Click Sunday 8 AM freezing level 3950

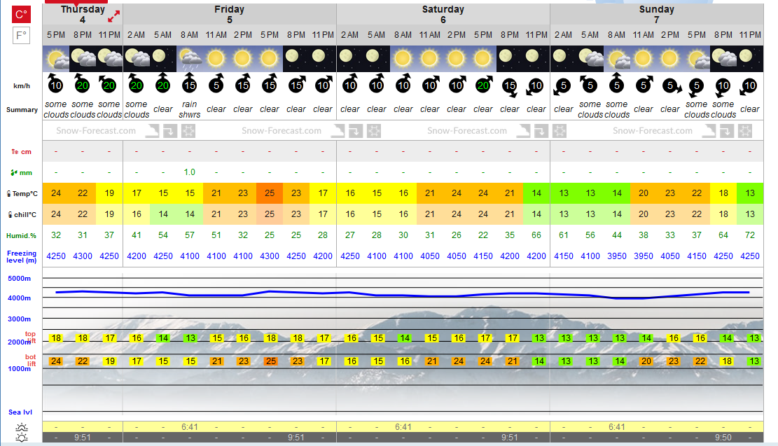tap(617, 256)
